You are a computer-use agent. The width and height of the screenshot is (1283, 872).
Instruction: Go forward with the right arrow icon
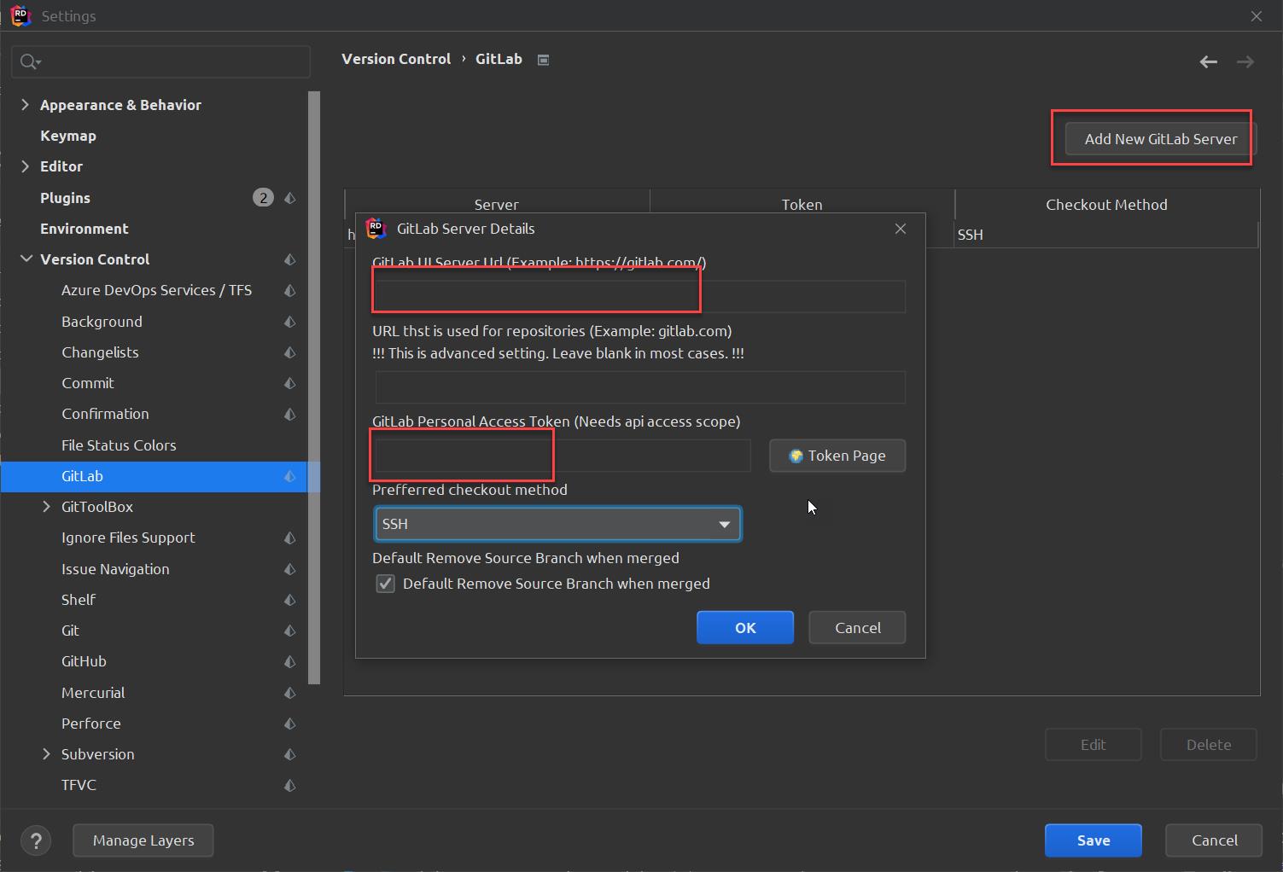coord(1245,61)
